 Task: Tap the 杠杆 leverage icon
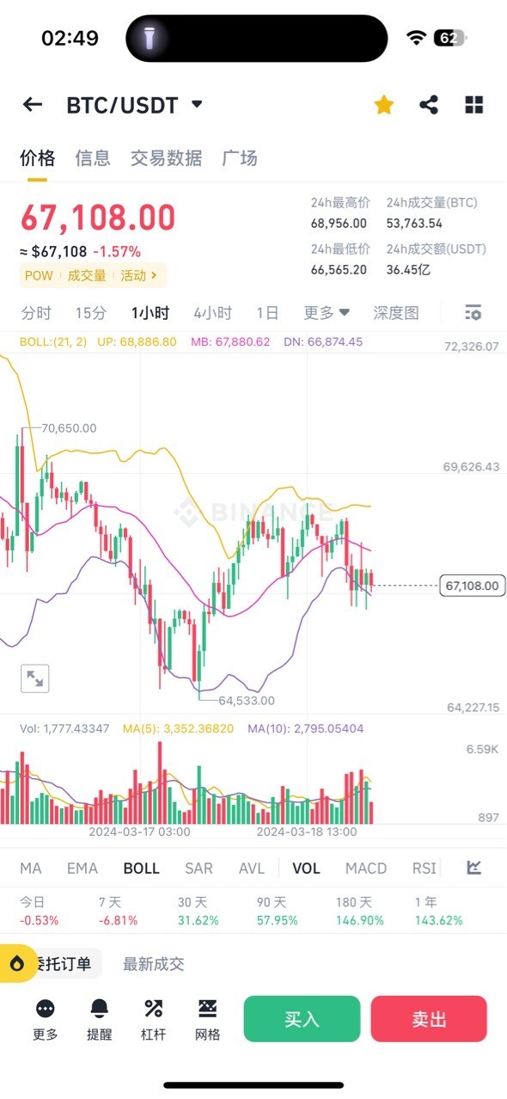point(152,1017)
